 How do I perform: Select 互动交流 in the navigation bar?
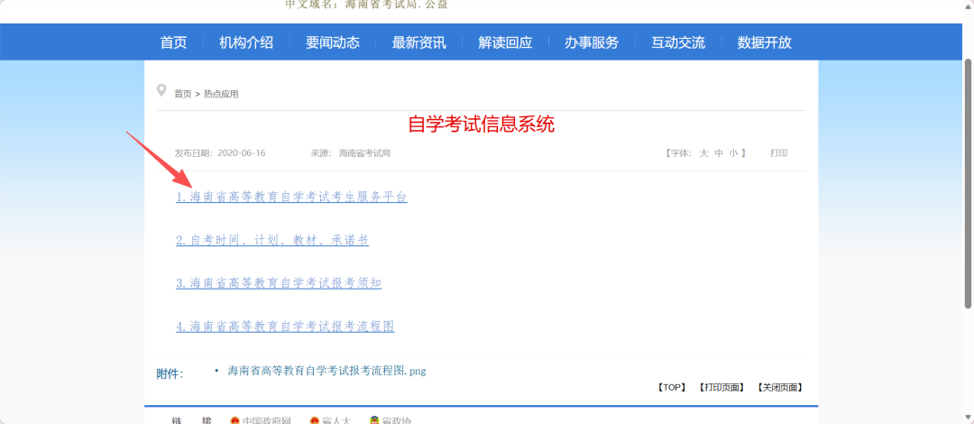[677, 43]
